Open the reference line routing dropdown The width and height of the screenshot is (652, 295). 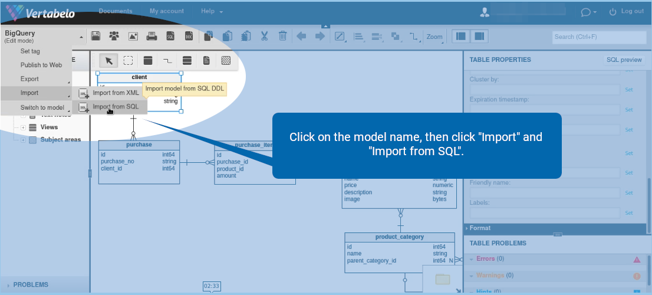click(x=414, y=37)
